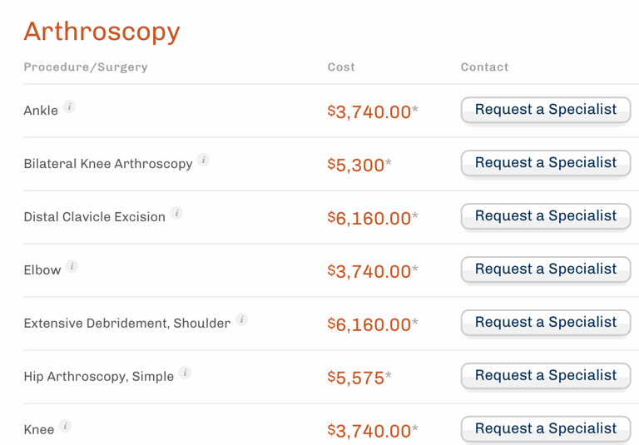Request a Specialist for the Elbow procedure
The width and height of the screenshot is (639, 445).
pyautogui.click(x=546, y=269)
